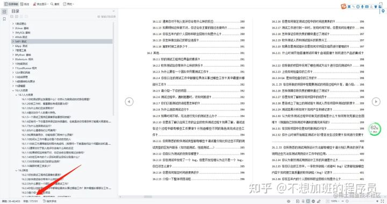This screenshot has height=204, width=387.
Task: Open the bookmark panel icon
Action: [x=4, y=19]
